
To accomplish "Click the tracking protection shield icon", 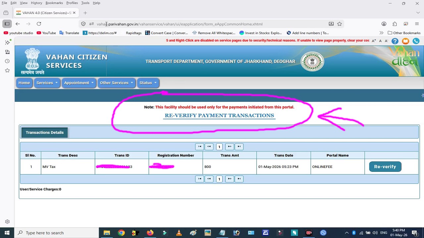I will [83, 24].
